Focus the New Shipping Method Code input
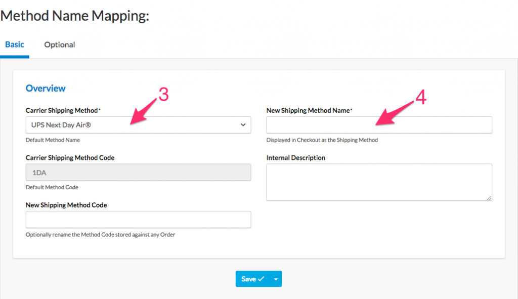This screenshot has height=299, width=518. 138,220
